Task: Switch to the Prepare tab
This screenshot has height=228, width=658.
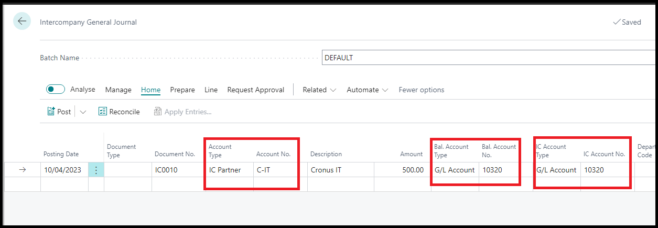Action: click(x=182, y=90)
